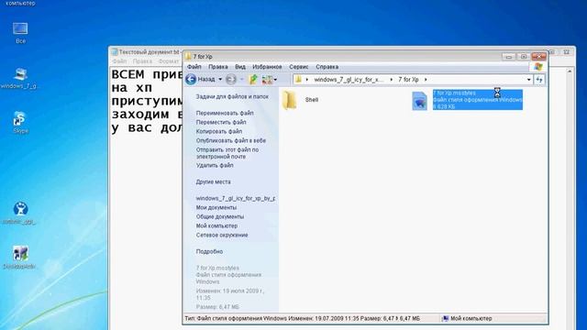Click Отправить этот файл по электронной почте
The height and width of the screenshot is (330, 587).
227,153
